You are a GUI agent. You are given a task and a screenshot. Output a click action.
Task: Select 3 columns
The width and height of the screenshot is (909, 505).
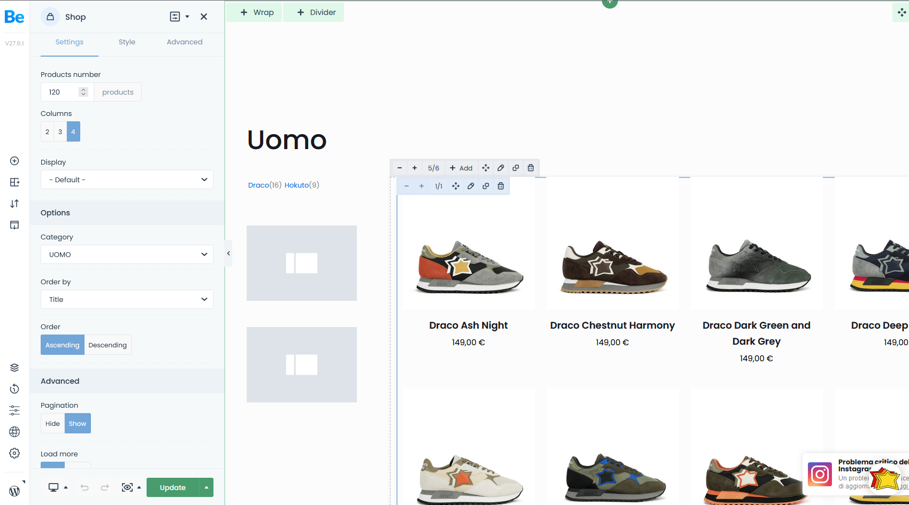pos(60,131)
